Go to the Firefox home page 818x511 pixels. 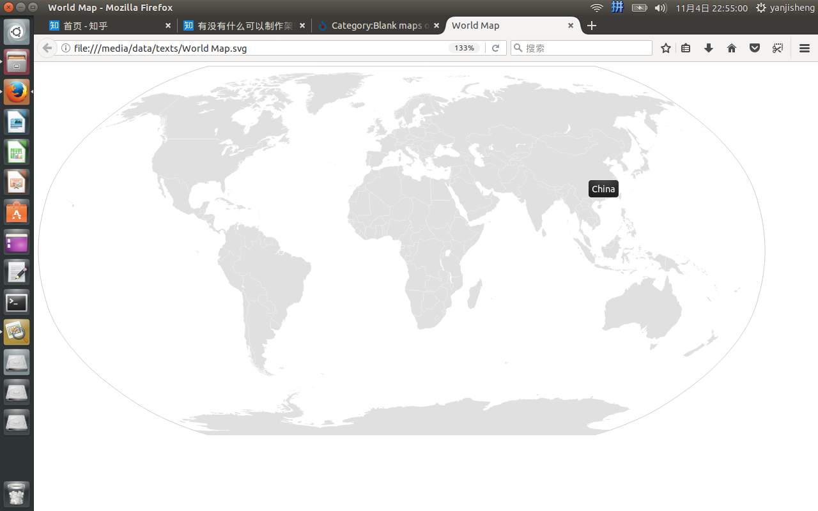coord(732,48)
